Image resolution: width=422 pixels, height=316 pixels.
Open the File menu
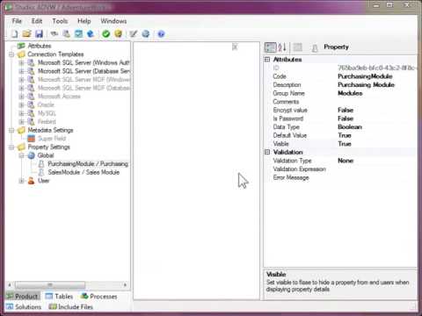tap(17, 21)
